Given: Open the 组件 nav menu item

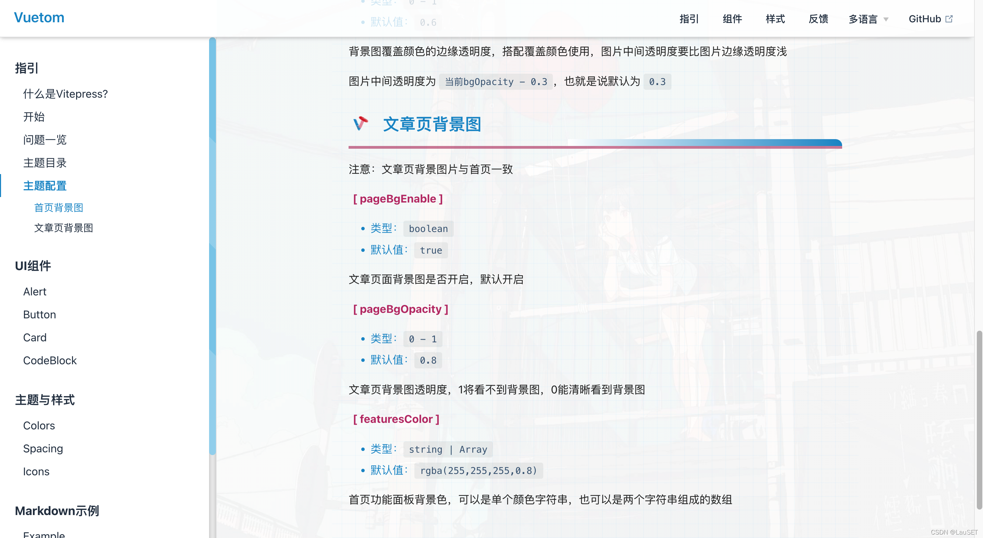Looking at the screenshot, I should (x=732, y=19).
